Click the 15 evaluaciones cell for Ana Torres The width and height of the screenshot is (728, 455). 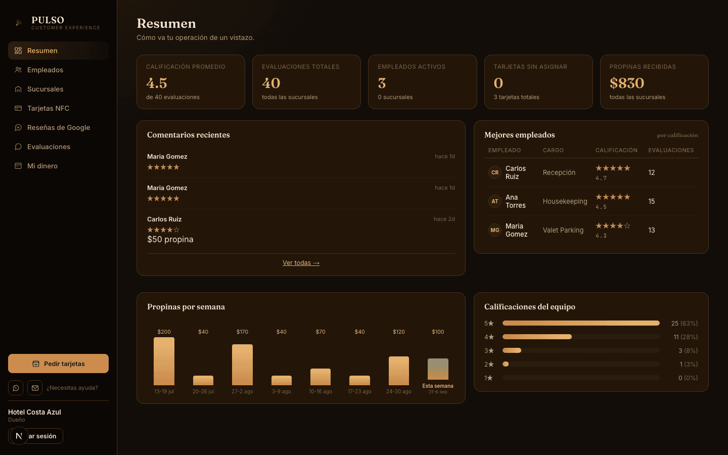[652, 201]
